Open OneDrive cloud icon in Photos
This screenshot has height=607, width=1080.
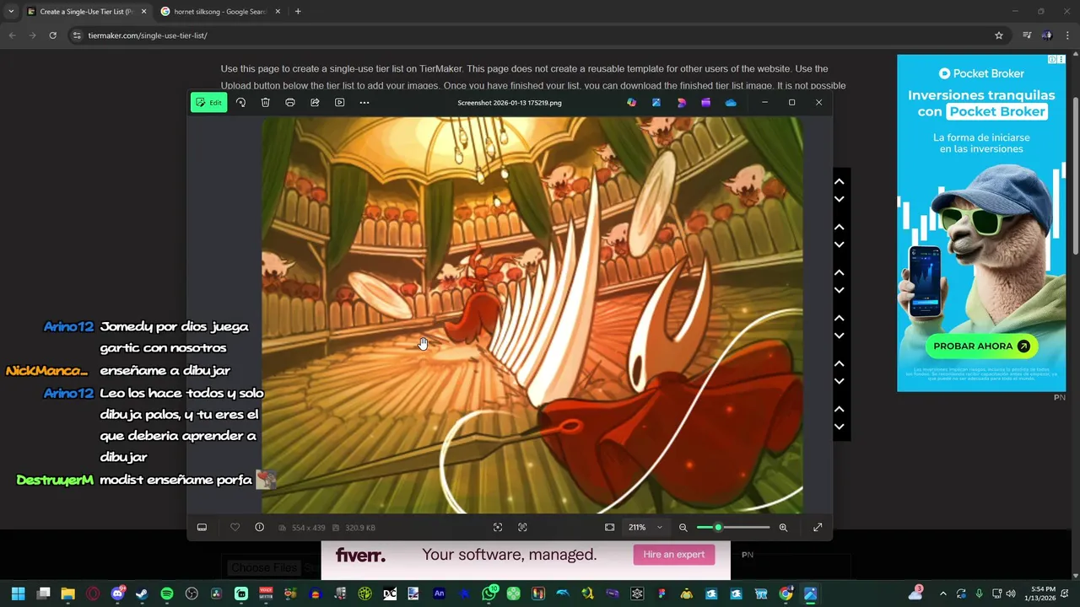click(731, 103)
